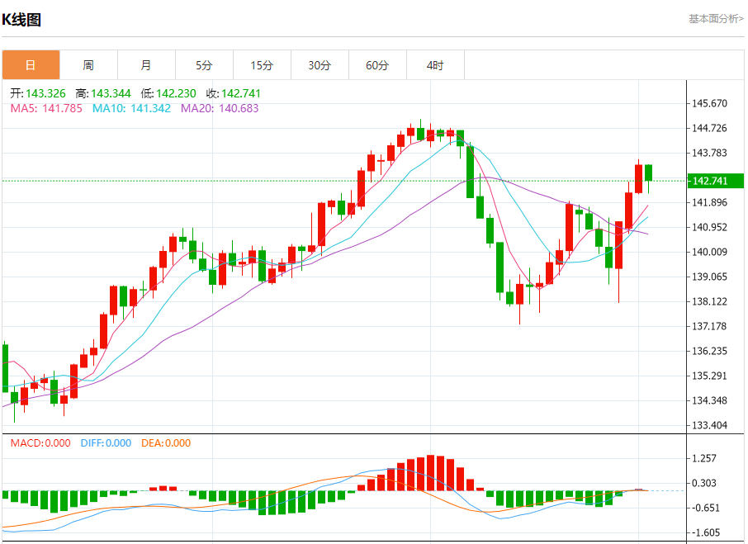Image resolution: width=748 pixels, height=544 pixels.
Task: Click the -1.605 MACD axis label
Action: (706, 532)
